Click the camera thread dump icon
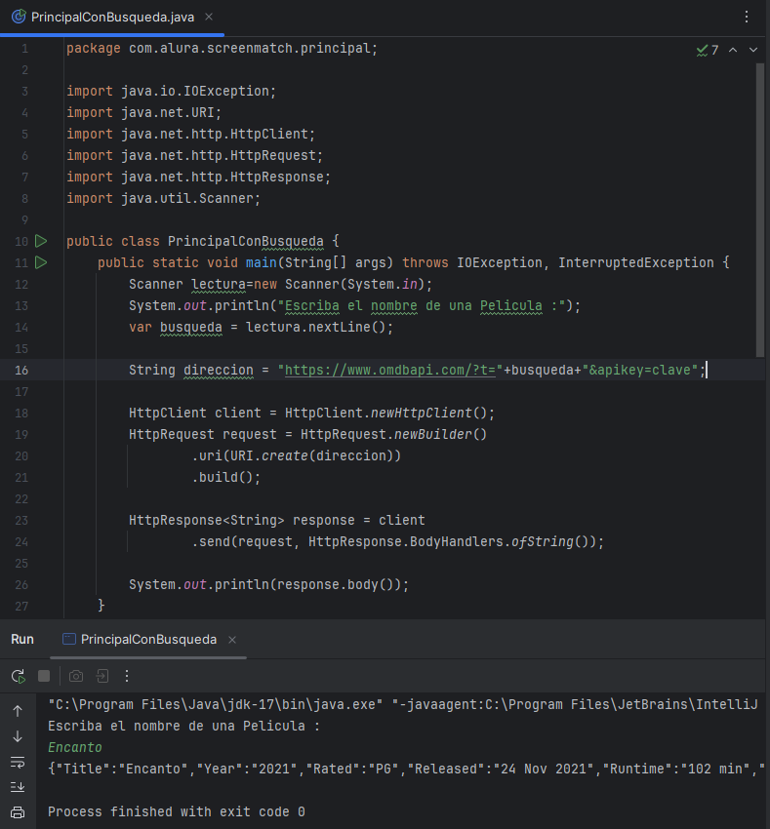 coord(76,676)
